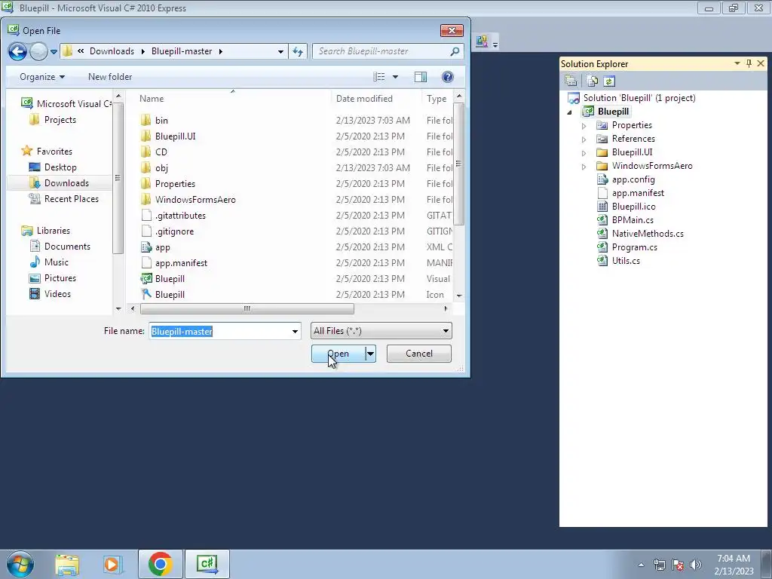Screen dimensions: 772x579
Task: Select the bin folder icon
Action: coord(146,120)
